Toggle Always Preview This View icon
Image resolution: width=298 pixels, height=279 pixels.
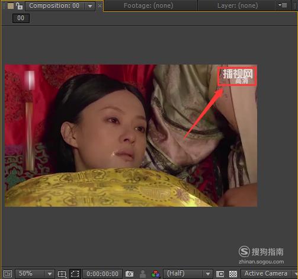[x=8, y=274]
